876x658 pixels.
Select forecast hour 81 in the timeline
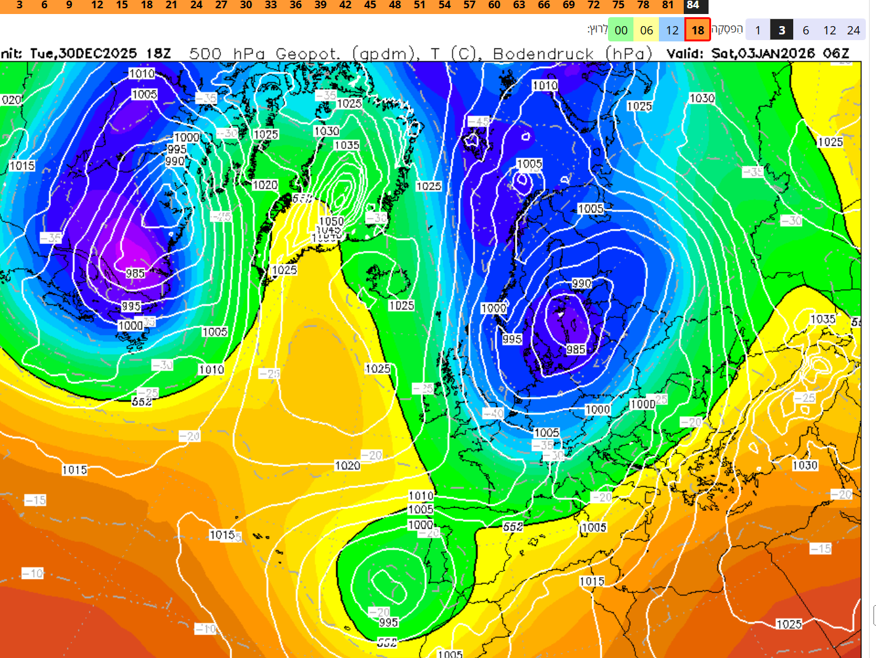click(668, 5)
